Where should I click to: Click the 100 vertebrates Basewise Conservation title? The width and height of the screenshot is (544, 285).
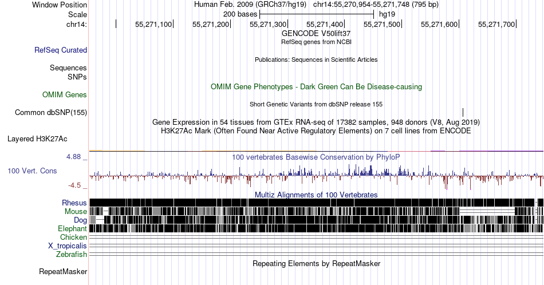[x=316, y=157]
